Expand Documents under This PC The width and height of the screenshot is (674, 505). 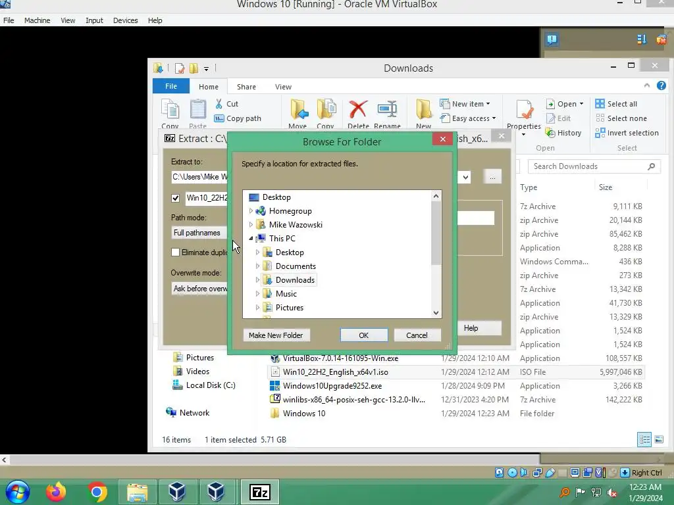click(x=257, y=266)
